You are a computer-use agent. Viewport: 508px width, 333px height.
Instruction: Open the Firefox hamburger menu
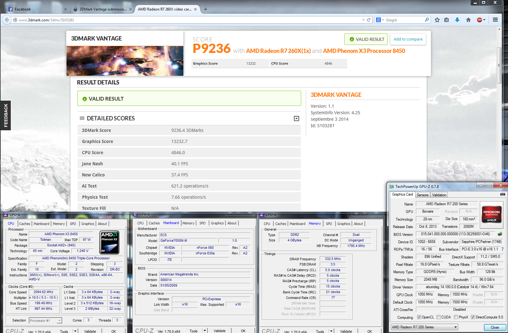tap(495, 20)
